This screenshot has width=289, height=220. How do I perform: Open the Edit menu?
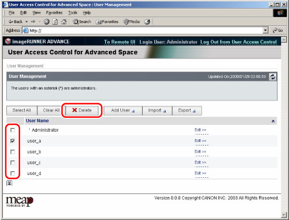(x=24, y=13)
